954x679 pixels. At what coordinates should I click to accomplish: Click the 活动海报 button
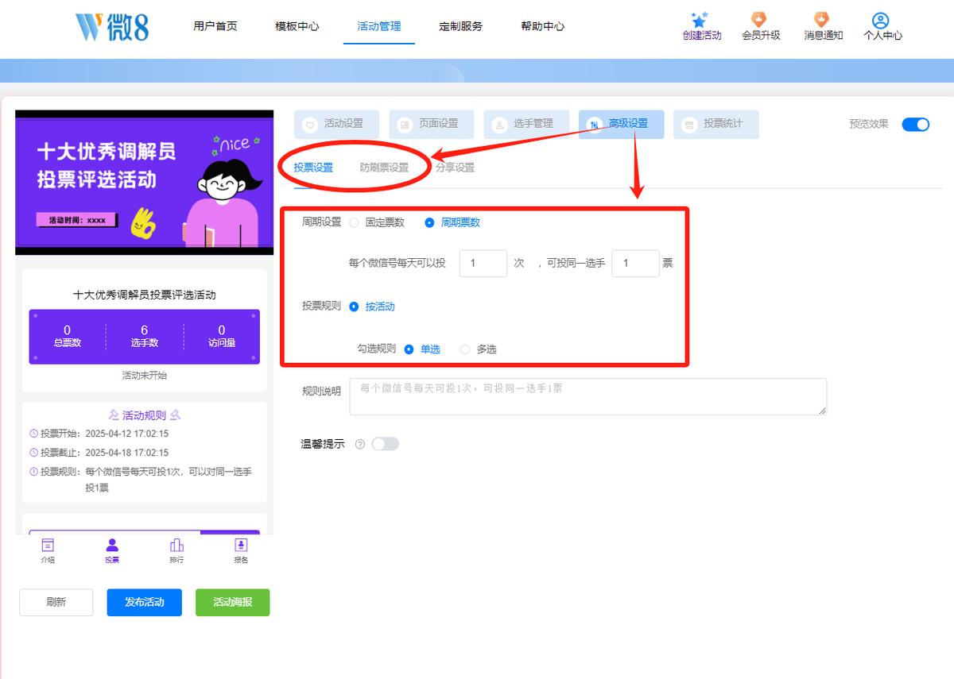point(233,602)
